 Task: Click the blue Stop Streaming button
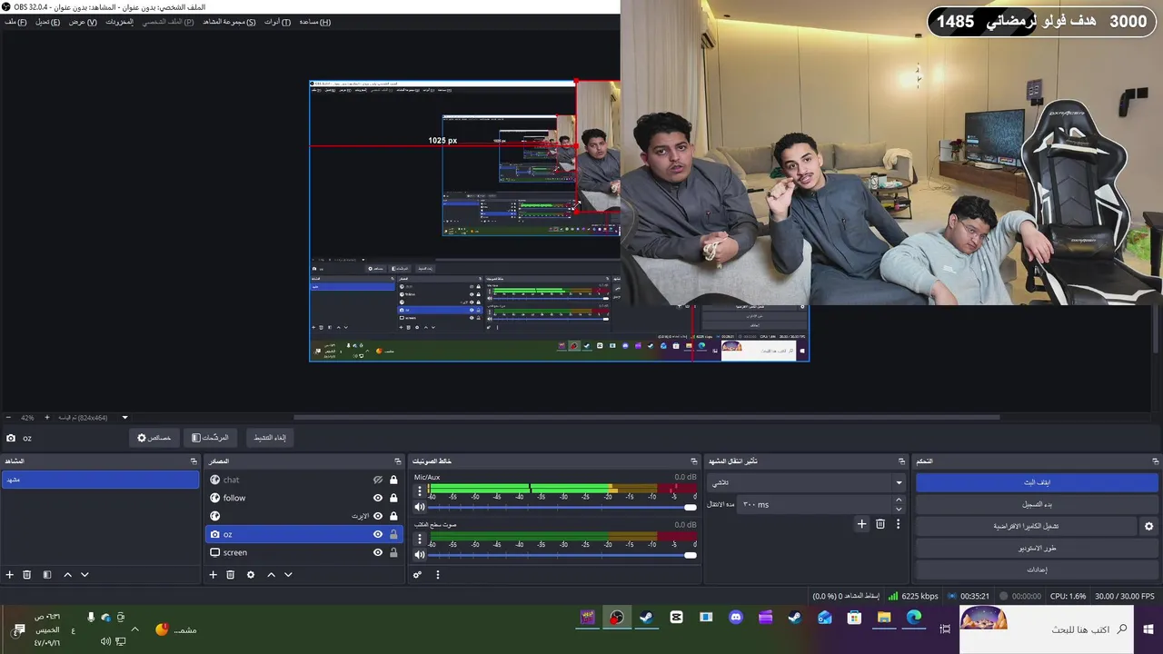1037,482
